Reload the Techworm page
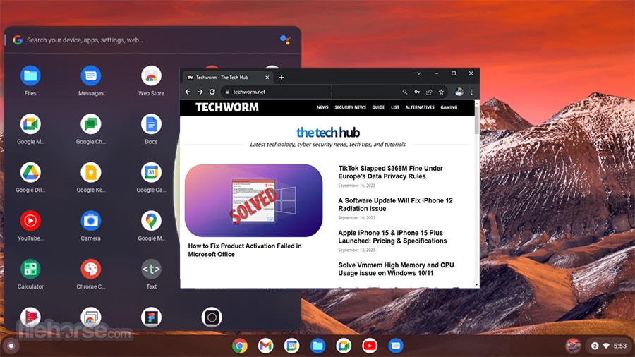The image size is (635, 357). 212,92
